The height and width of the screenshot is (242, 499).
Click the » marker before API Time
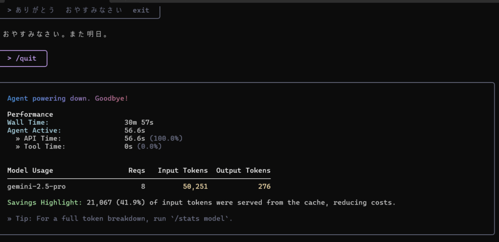click(x=18, y=138)
